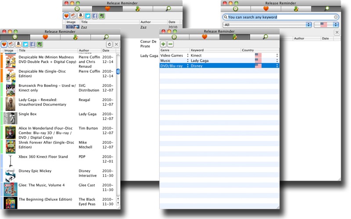Open search tab in back-left favorites window

pos(168,9)
